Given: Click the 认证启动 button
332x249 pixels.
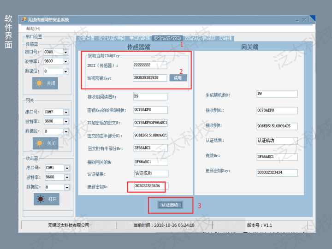Looking at the screenshot, I should [170, 205].
